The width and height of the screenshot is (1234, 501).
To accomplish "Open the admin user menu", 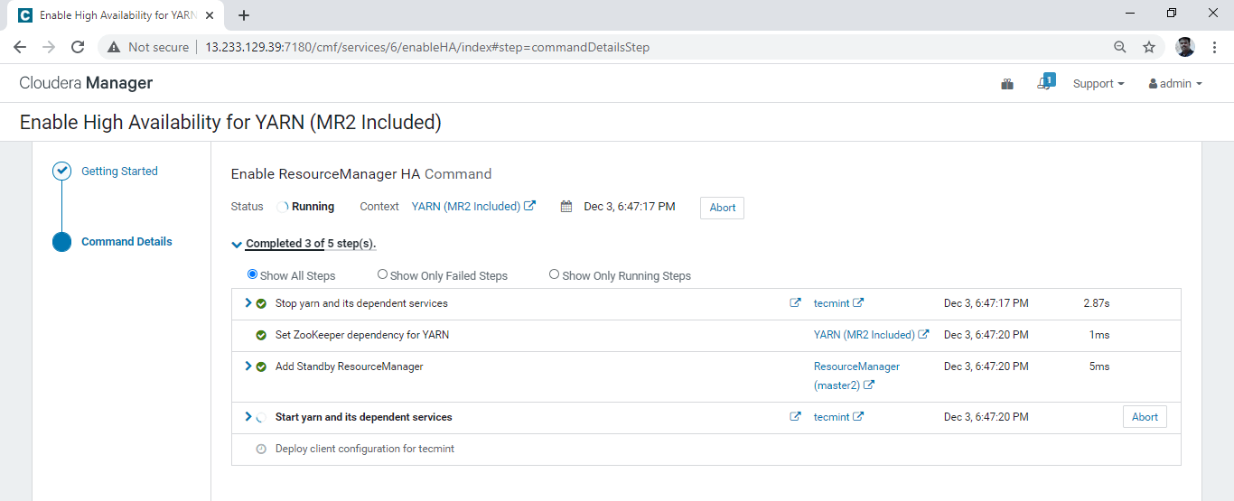I will pos(1175,84).
